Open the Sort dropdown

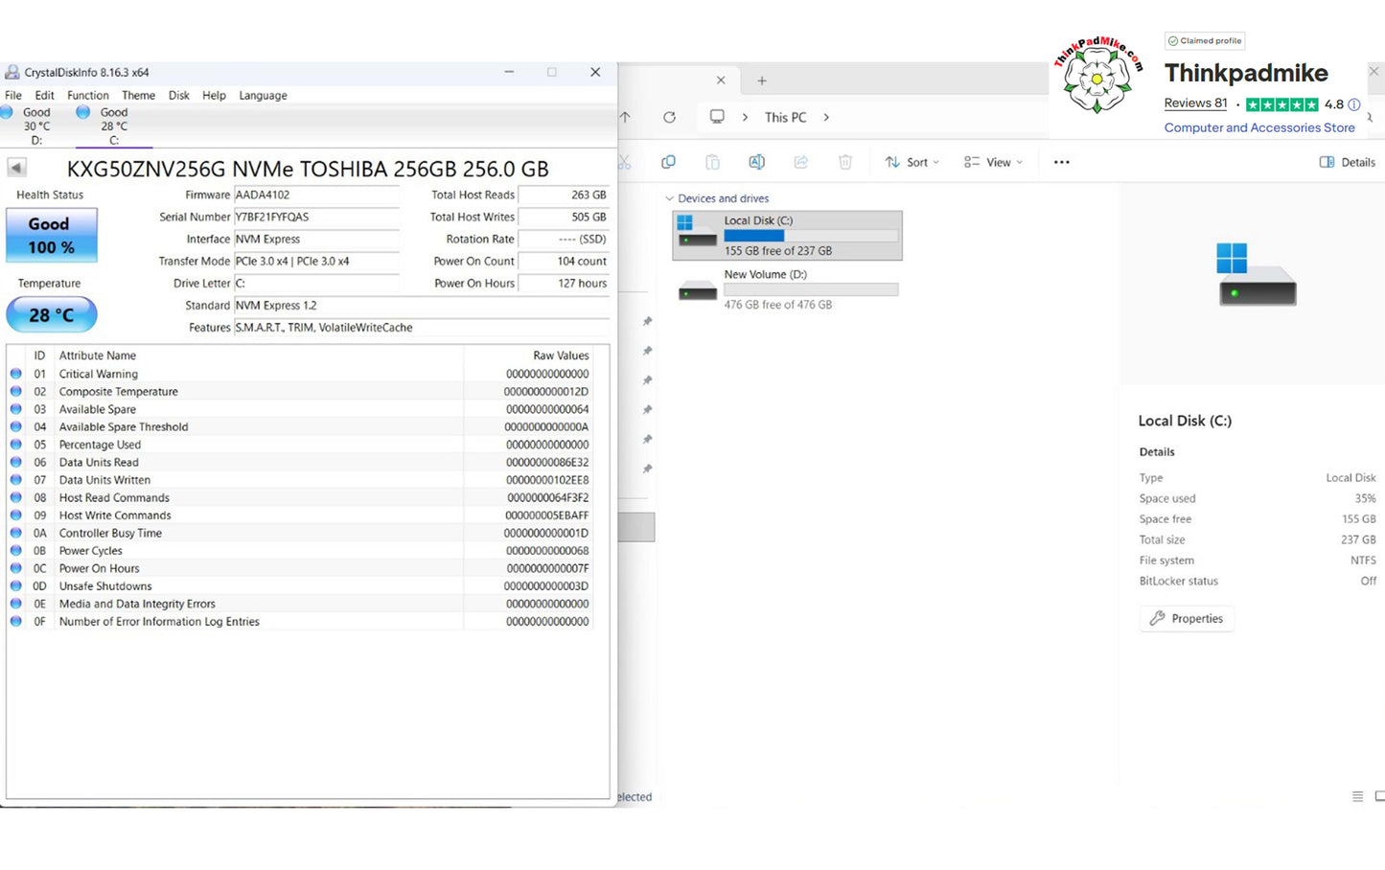[x=912, y=162]
